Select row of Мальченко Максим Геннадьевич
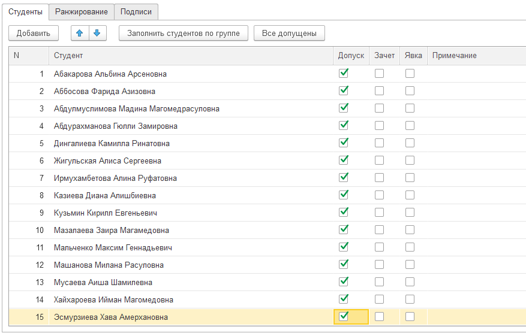This screenshot has width=526, height=333. pos(113,247)
